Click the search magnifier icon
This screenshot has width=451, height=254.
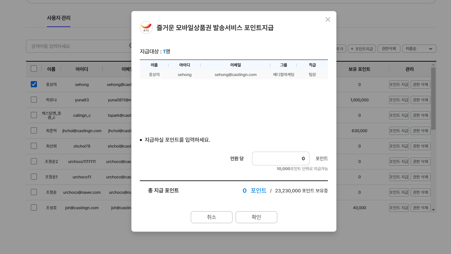click(130, 46)
